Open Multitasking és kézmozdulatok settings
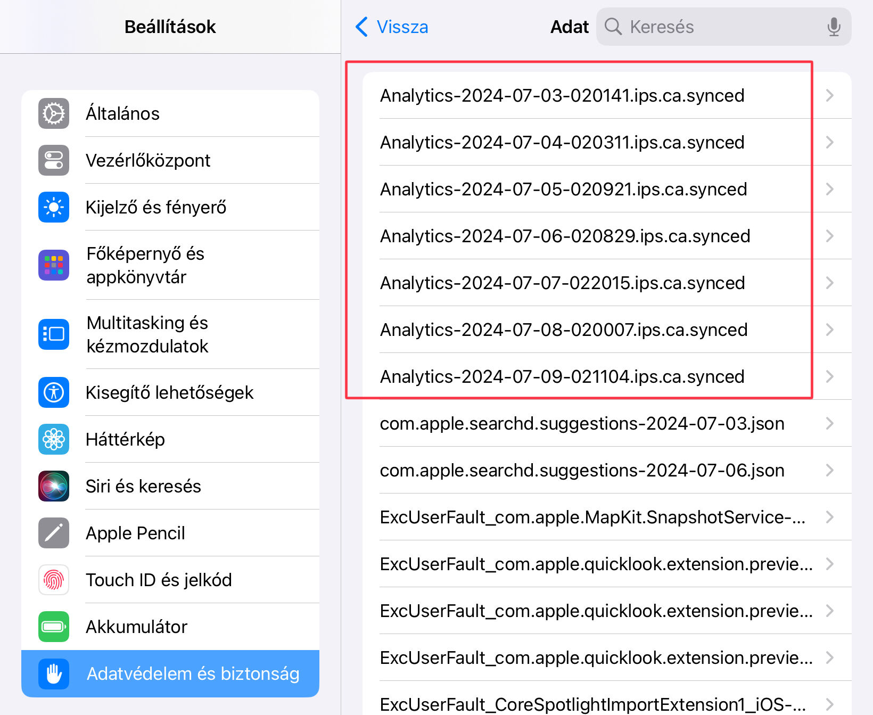 147,334
